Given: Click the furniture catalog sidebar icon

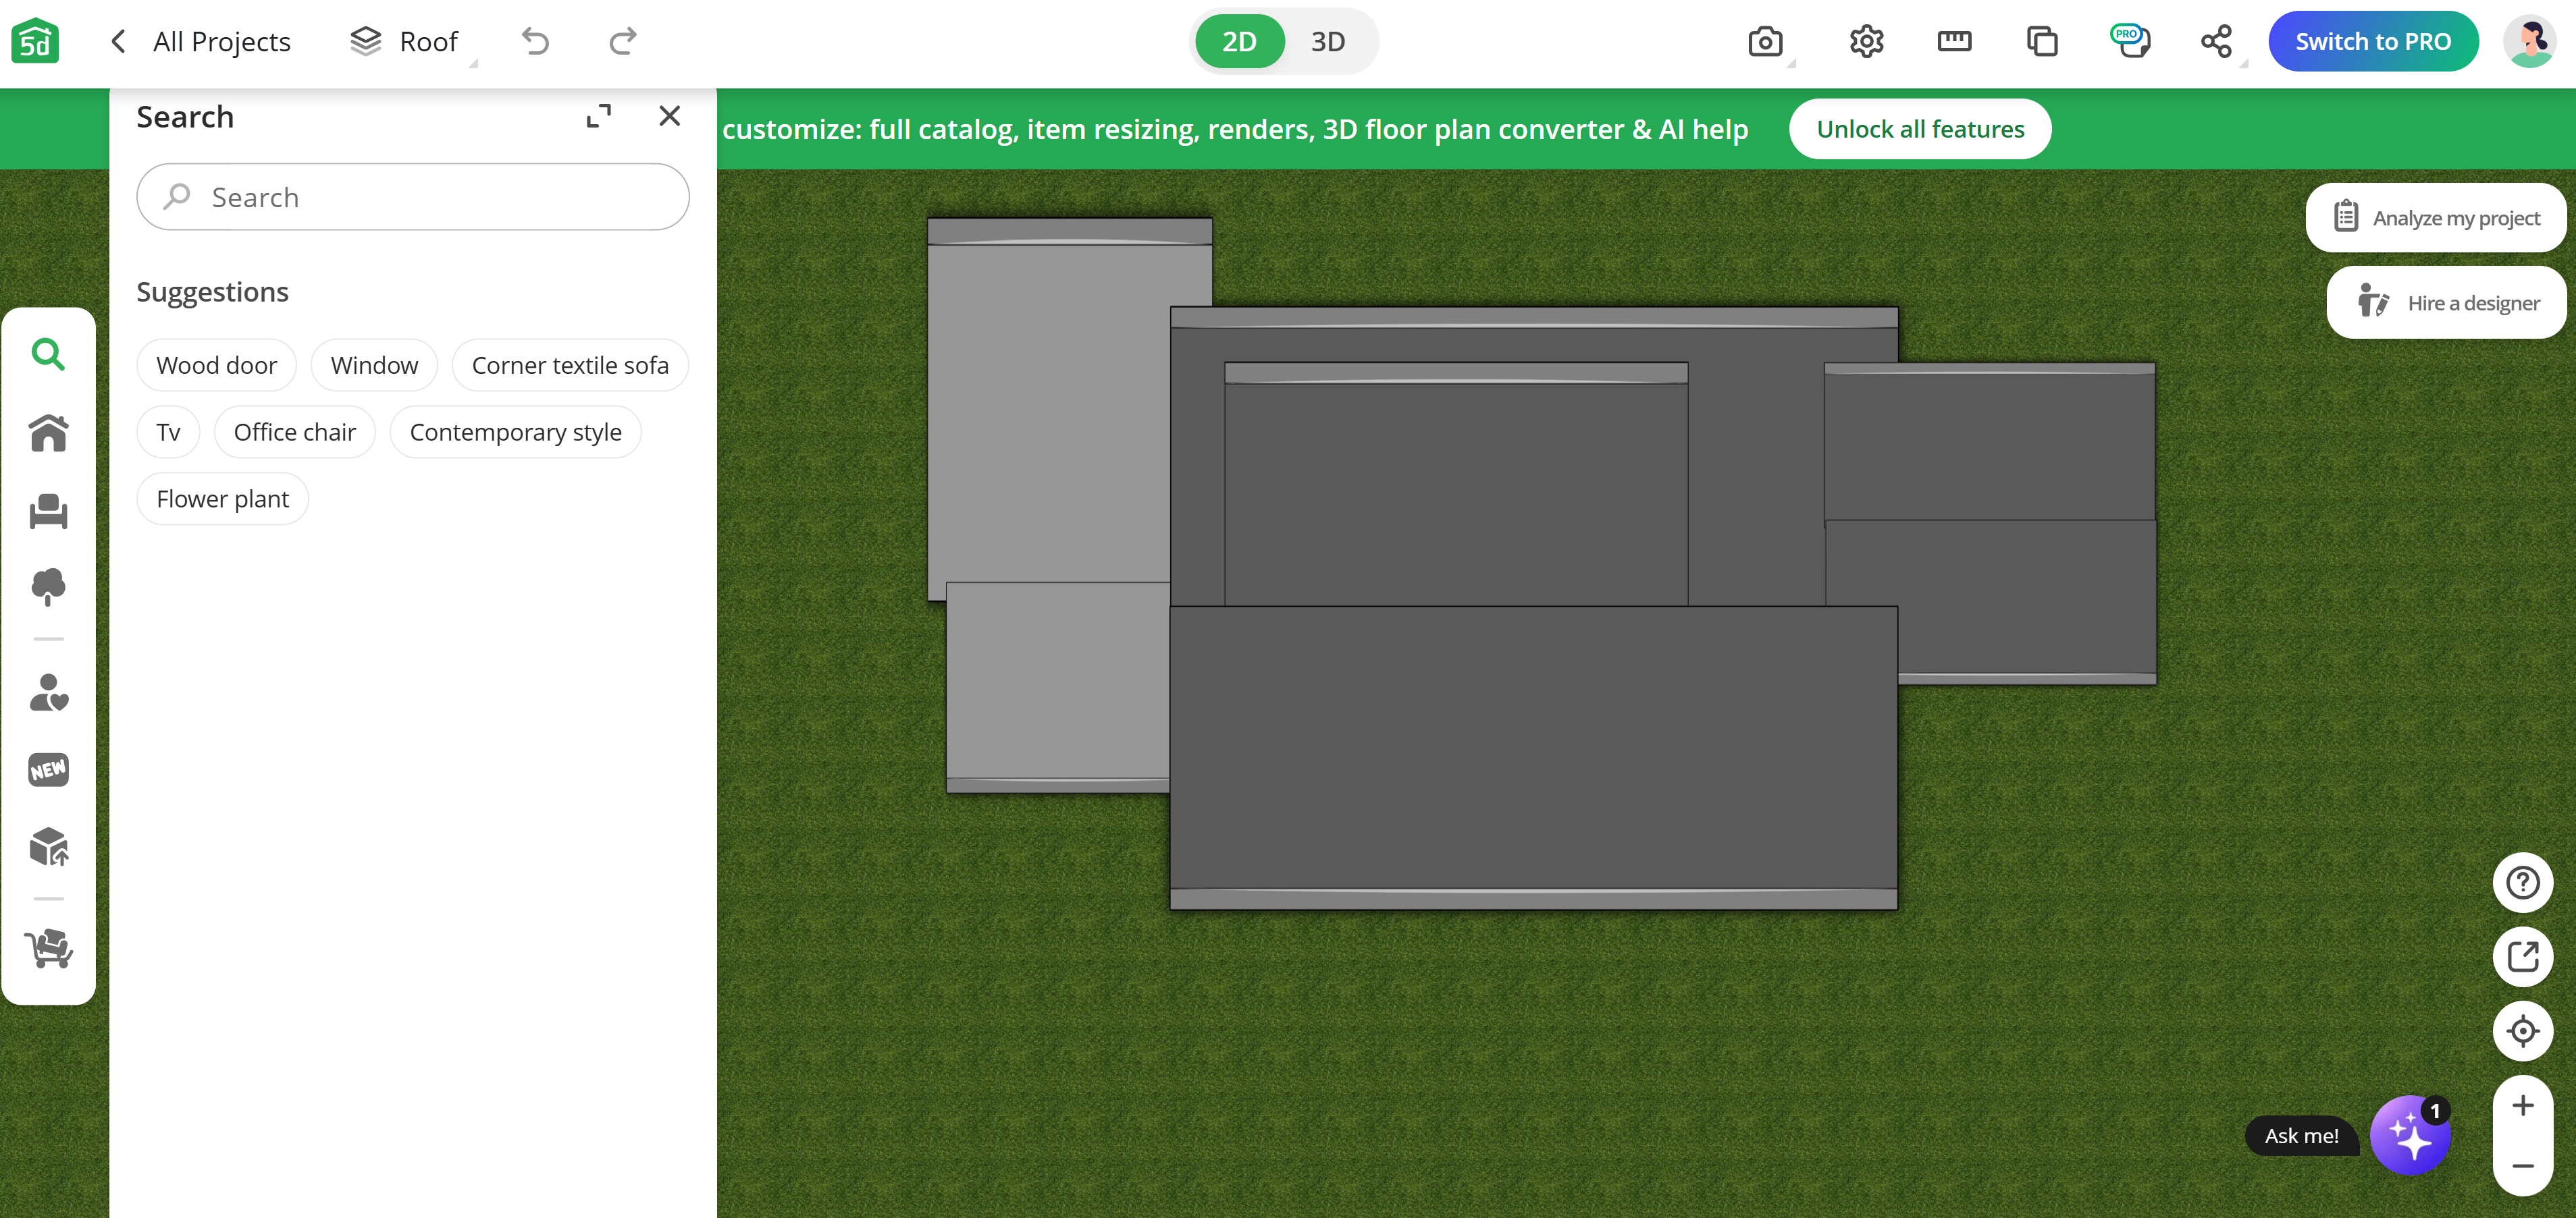Looking at the screenshot, I should (48, 511).
